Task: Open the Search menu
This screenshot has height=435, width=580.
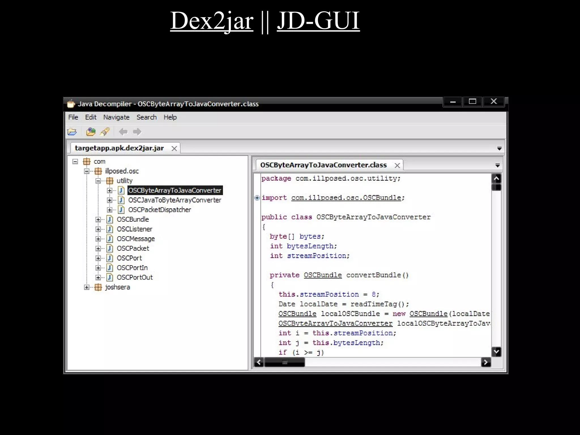Action: tap(146, 117)
